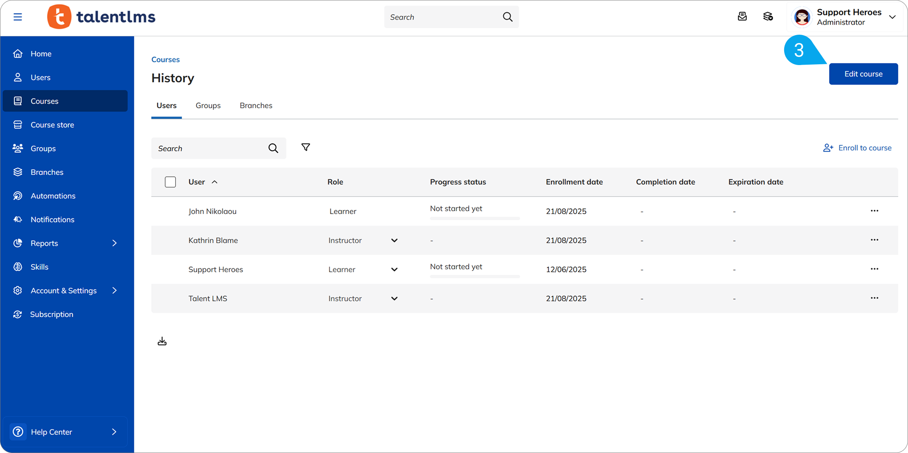The image size is (908, 453).
Task: Open John Nikolaou's row options menu
Action: coord(874,211)
